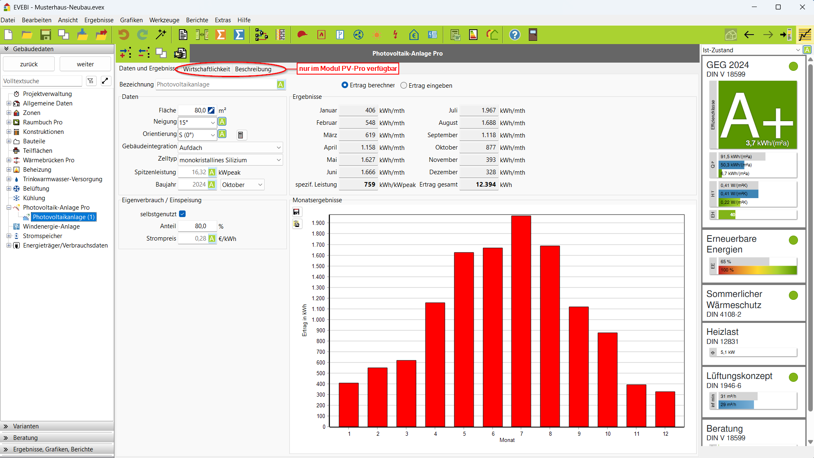Click the calculator icon beside Orientierung

(x=241, y=135)
